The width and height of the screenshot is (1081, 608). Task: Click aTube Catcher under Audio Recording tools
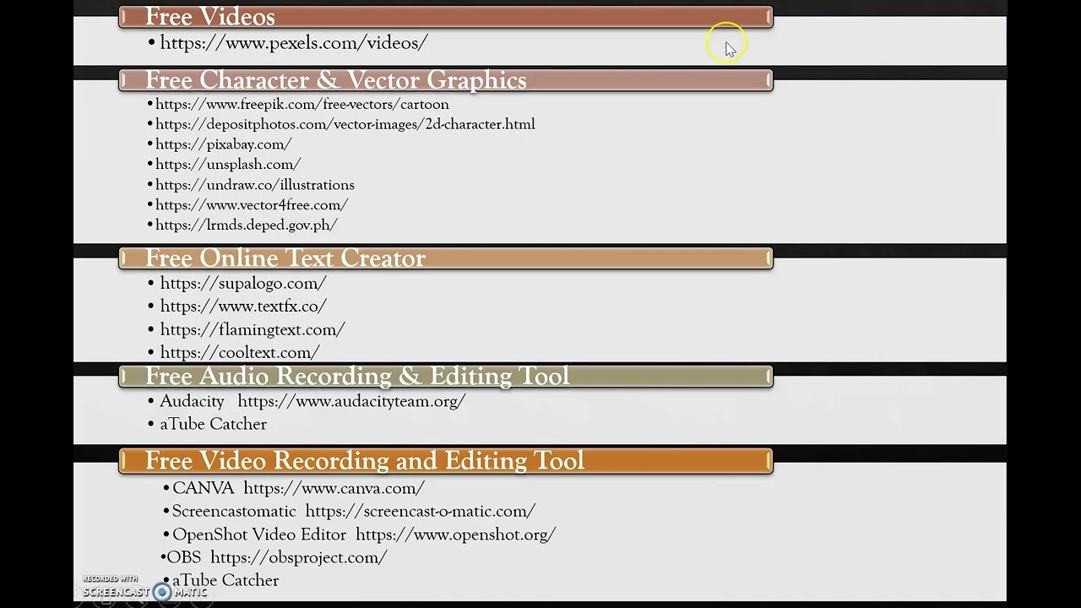(213, 425)
